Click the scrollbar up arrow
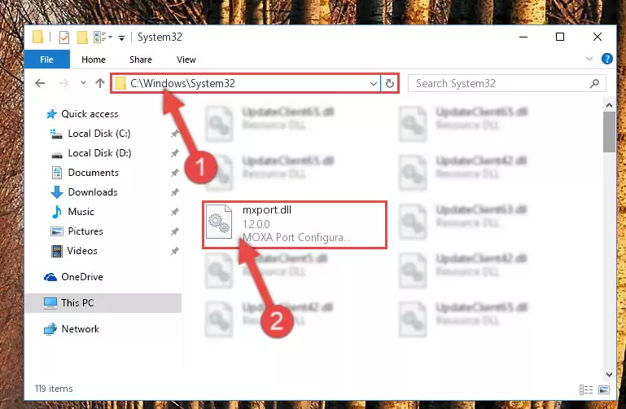 [609, 105]
